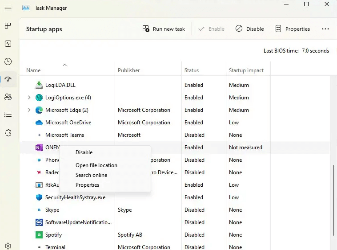This screenshot has height=250, width=337.
Task: Open the Processes page in sidebar
Action: click(8, 26)
